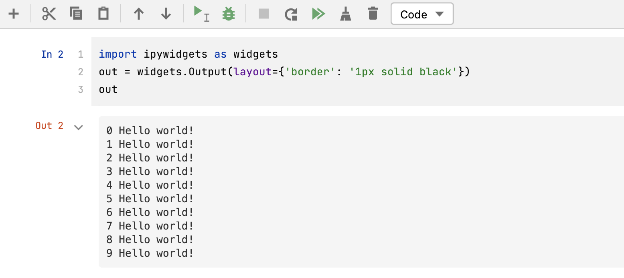The image size is (624, 278).
Task: Add a new cell with plus icon
Action: 14,14
